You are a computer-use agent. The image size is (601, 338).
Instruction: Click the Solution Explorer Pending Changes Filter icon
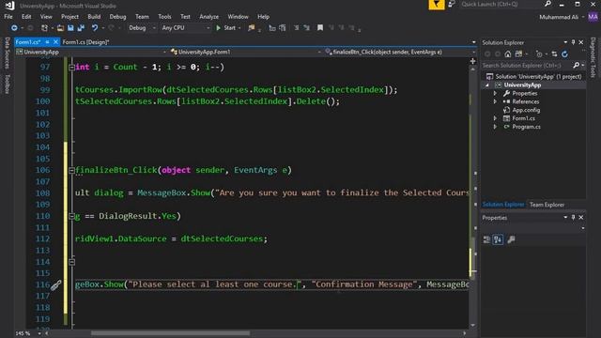(x=539, y=54)
